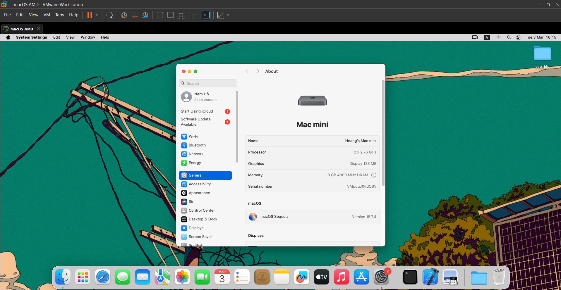Launch Safari from the Dock
This screenshot has height=290, width=561.
point(103,277)
